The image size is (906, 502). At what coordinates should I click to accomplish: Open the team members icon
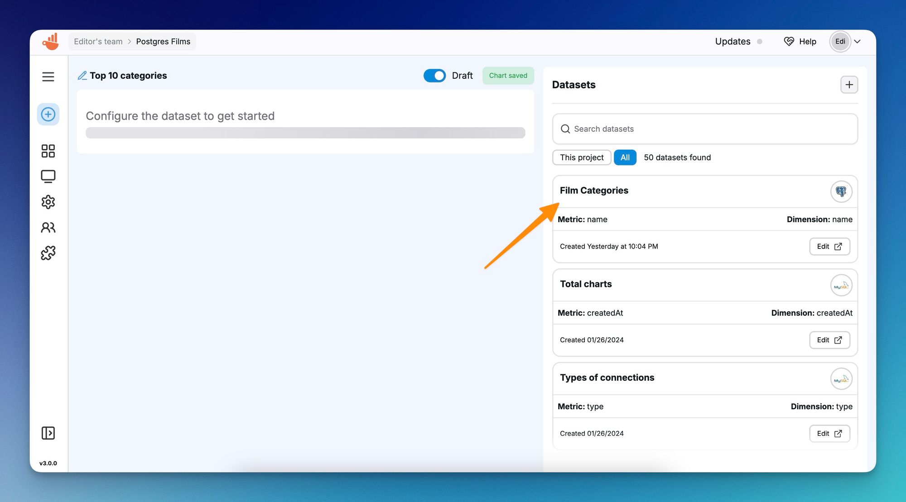click(48, 227)
